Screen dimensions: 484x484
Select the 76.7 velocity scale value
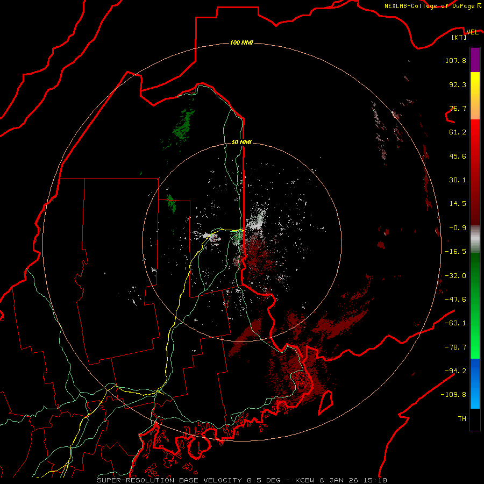pyautogui.click(x=458, y=108)
